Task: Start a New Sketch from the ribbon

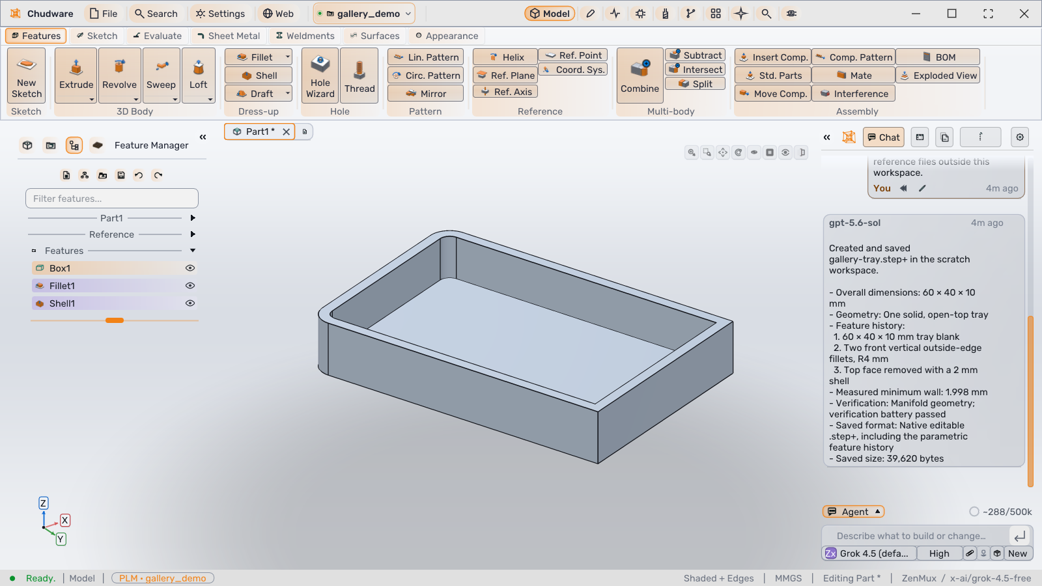Action: pyautogui.click(x=26, y=76)
